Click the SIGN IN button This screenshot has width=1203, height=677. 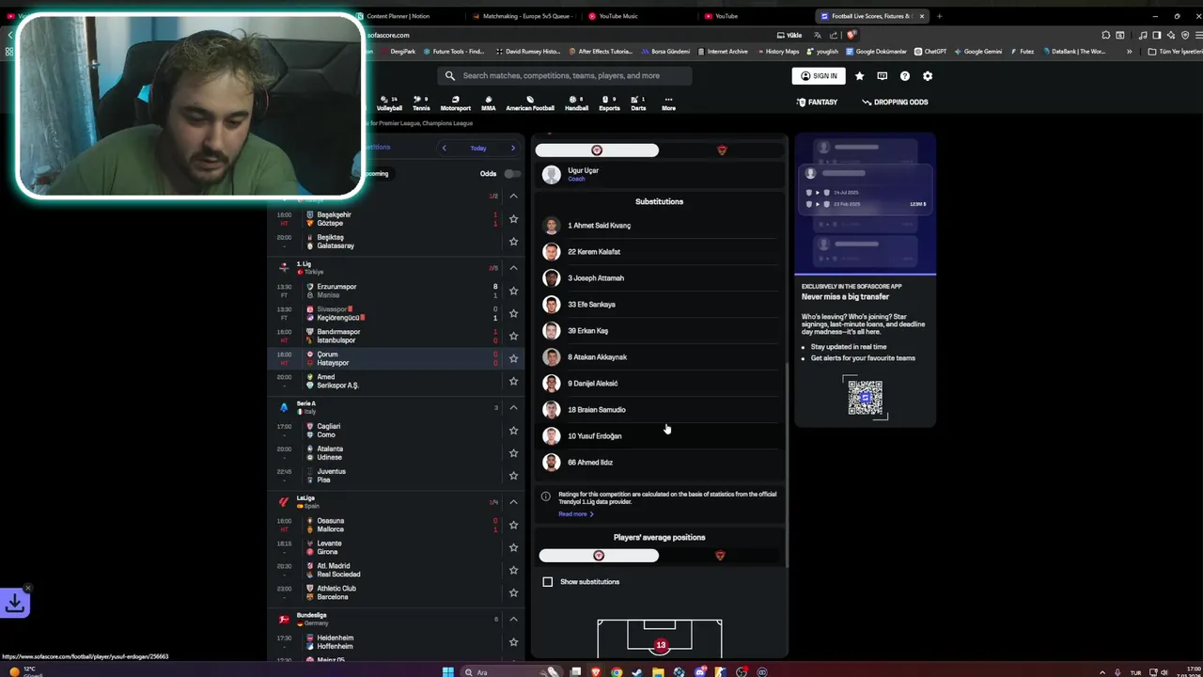[x=819, y=76]
